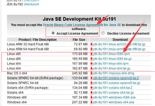The width and height of the screenshot is (155, 106).
Task: Click red download arrow for solaris-x64.tar.gz
Action: [91, 93]
